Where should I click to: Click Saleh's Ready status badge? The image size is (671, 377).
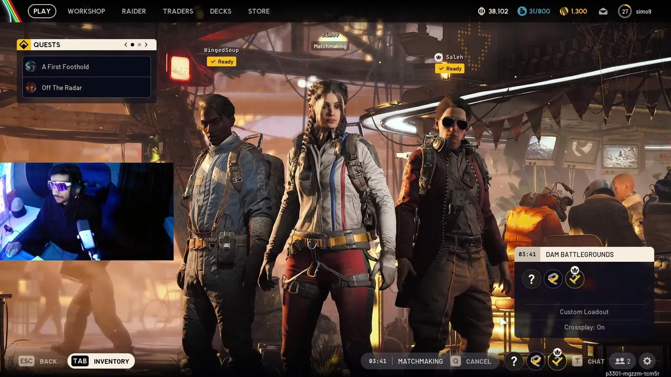point(450,69)
